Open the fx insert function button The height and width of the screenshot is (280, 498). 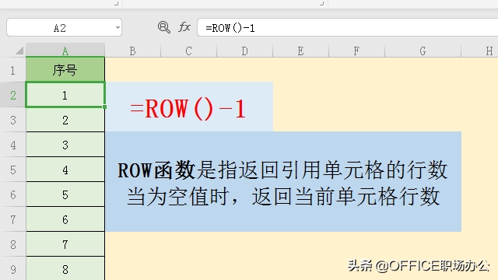184,27
